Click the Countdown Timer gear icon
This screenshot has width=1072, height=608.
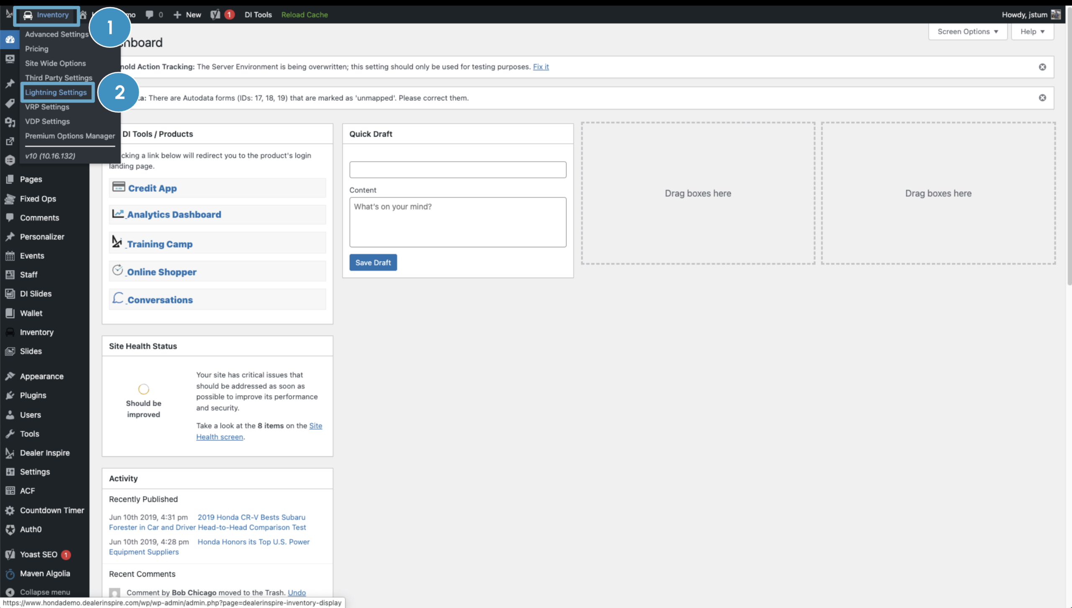(10, 510)
